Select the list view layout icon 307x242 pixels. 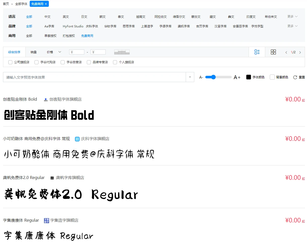click(257, 52)
